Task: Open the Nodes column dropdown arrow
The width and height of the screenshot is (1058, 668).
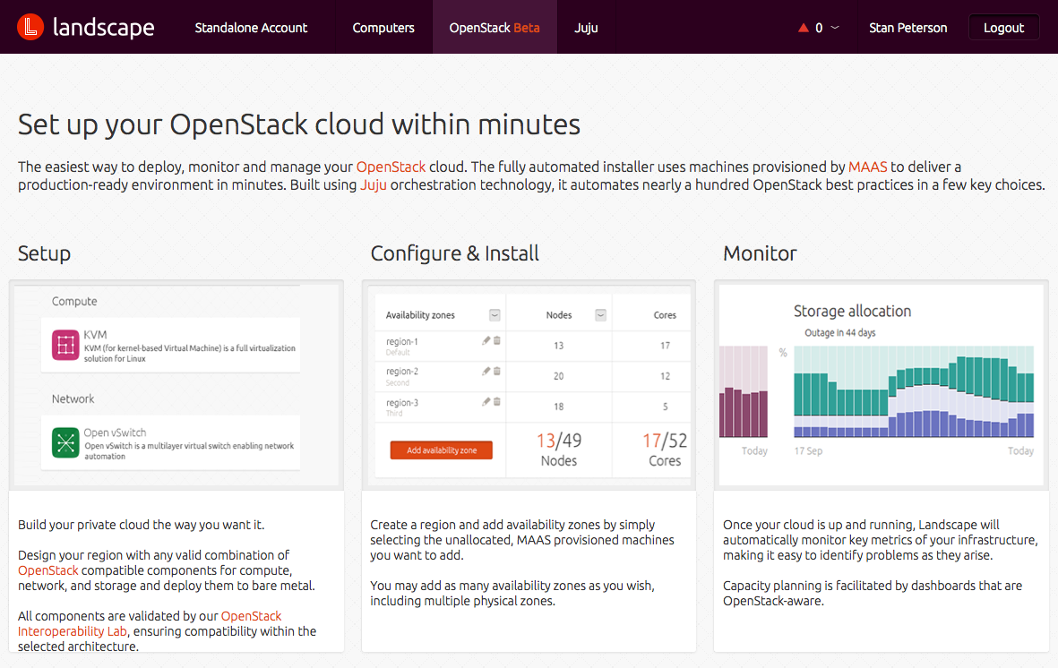Action: tap(601, 315)
